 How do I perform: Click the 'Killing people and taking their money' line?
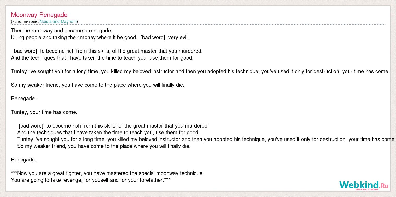point(100,37)
